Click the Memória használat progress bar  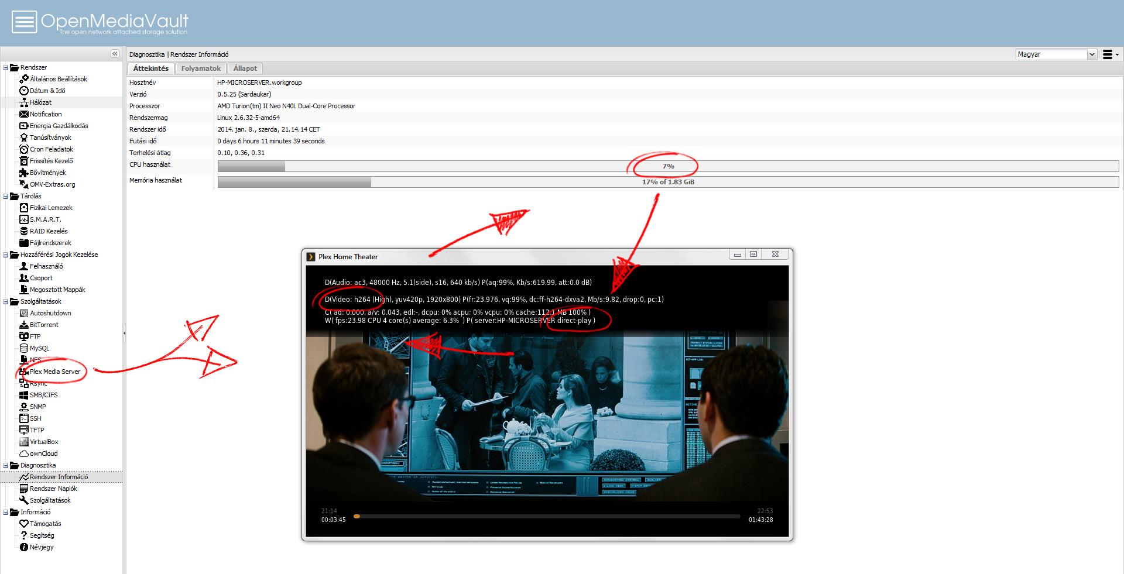[x=668, y=182]
